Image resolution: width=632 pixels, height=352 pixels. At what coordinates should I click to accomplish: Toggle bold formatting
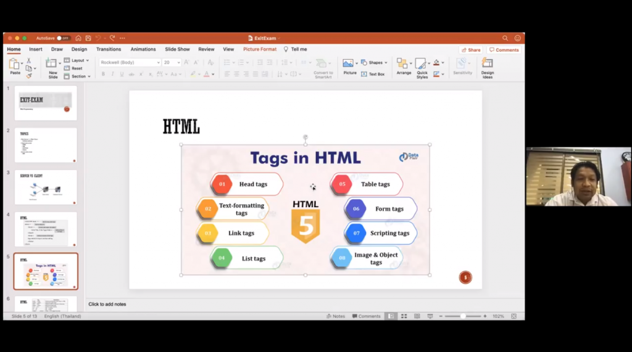pos(103,74)
